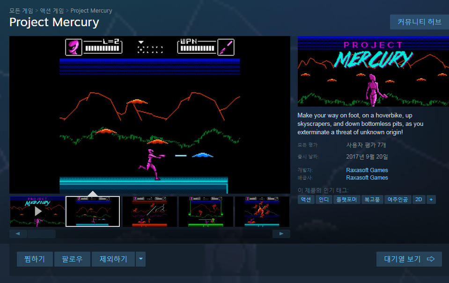Open the 커뮤니티 허브 button
Image resolution: width=449 pixels, height=283 pixels.
click(419, 22)
